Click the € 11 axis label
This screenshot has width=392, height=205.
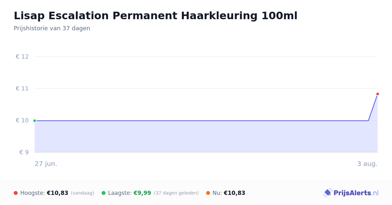click(22, 89)
